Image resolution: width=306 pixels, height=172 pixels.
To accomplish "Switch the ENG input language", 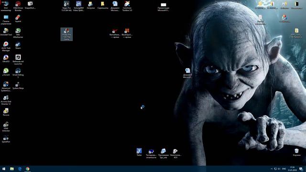I will click(284, 169).
